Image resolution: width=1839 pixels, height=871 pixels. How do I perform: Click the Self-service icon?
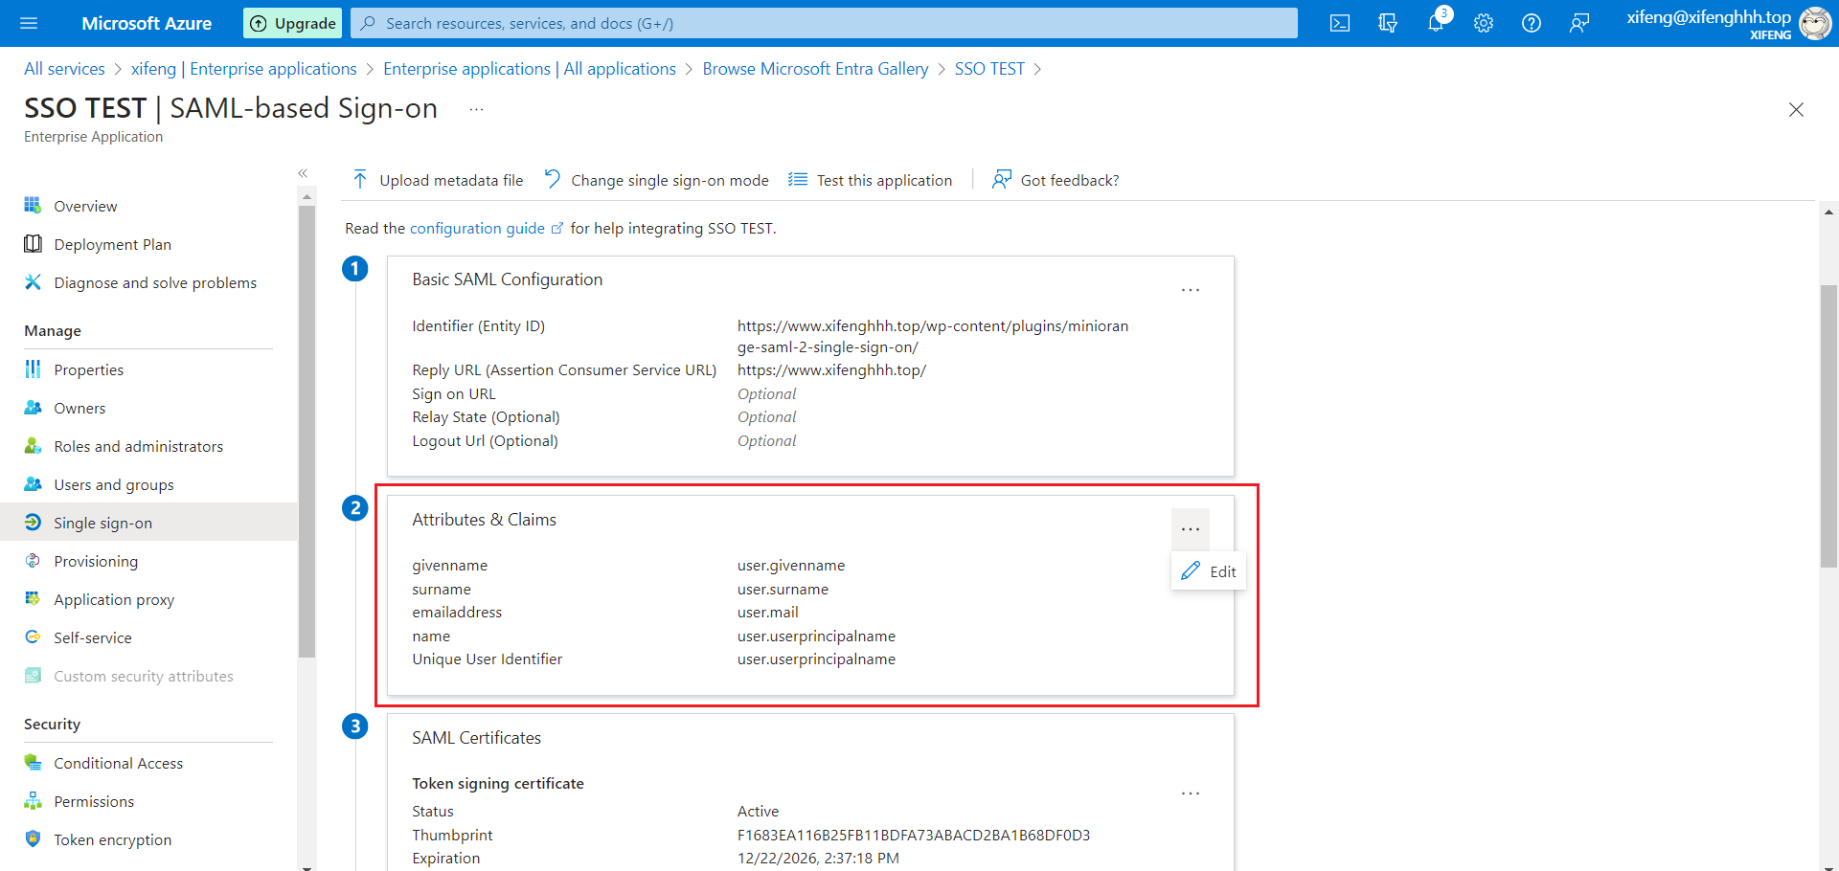tap(33, 636)
